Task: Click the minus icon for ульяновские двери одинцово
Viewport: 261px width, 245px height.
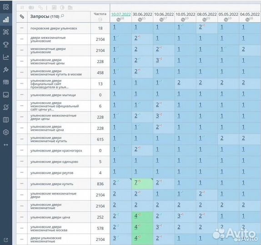Action: 22,161
